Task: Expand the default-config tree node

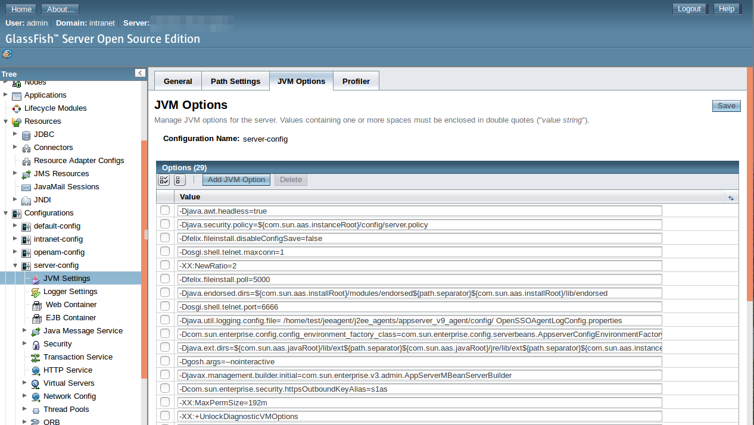Action: pos(15,226)
